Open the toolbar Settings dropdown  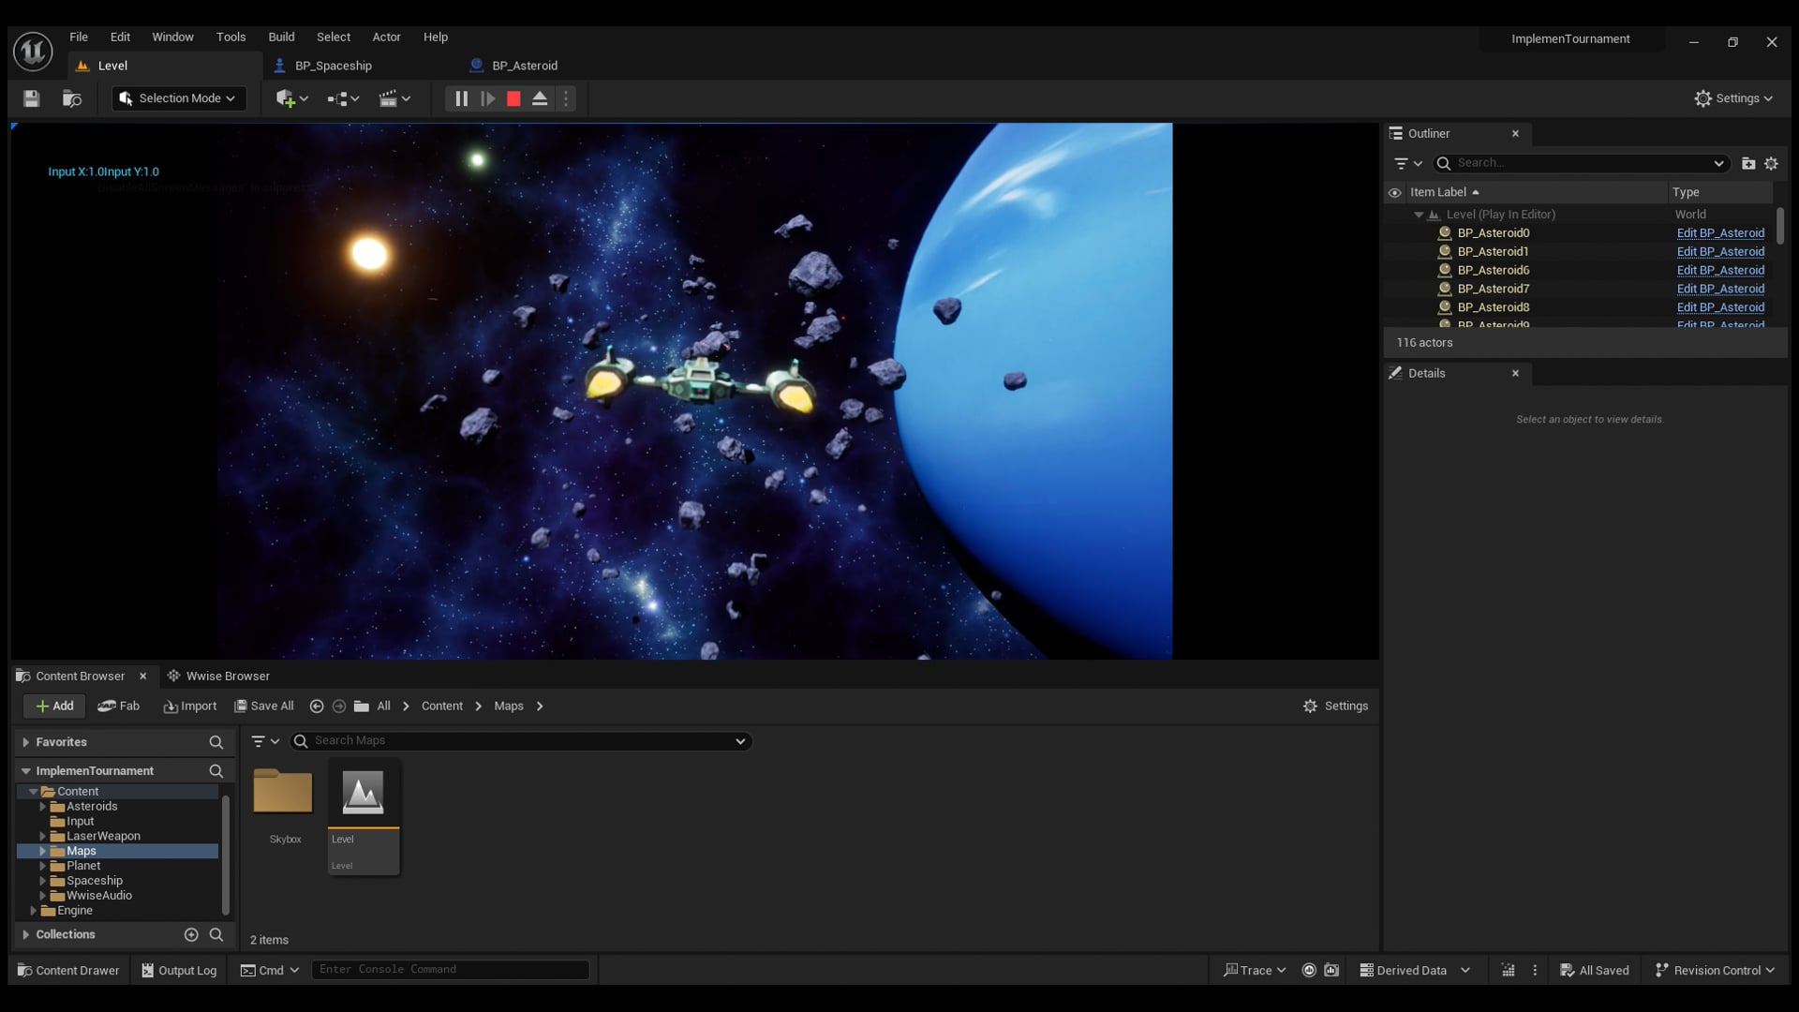pos(1733,98)
